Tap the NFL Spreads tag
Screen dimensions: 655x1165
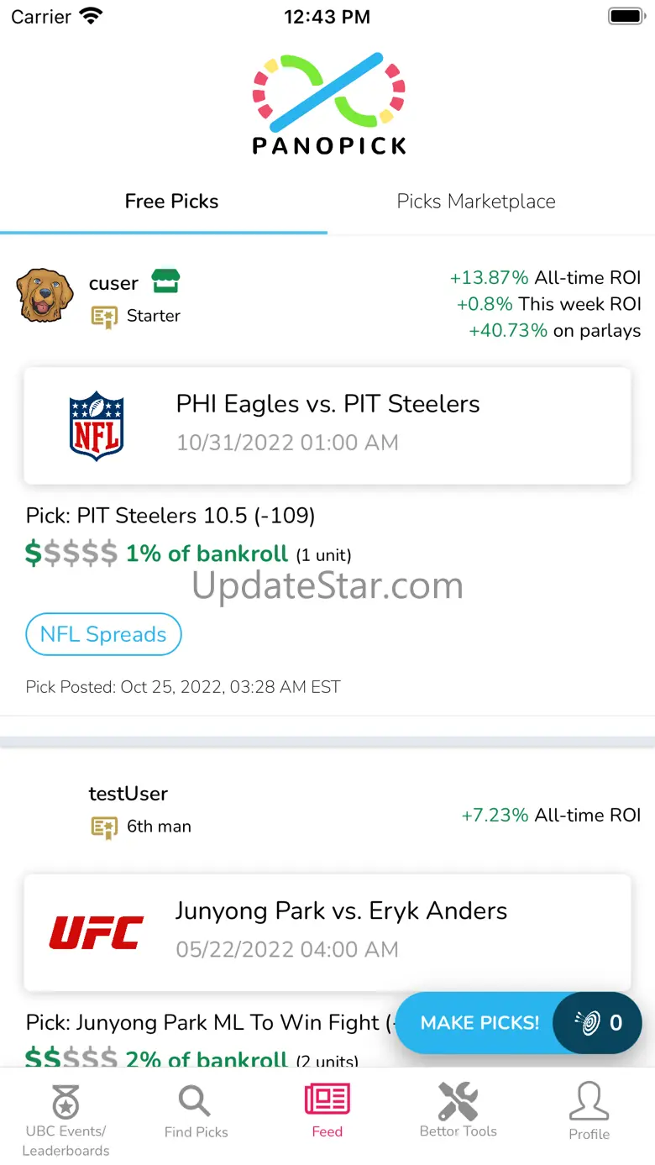pyautogui.click(x=103, y=635)
